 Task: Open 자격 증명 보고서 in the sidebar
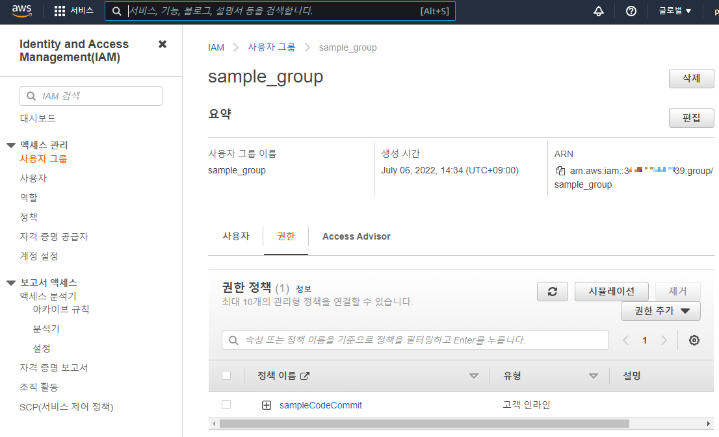click(x=54, y=368)
